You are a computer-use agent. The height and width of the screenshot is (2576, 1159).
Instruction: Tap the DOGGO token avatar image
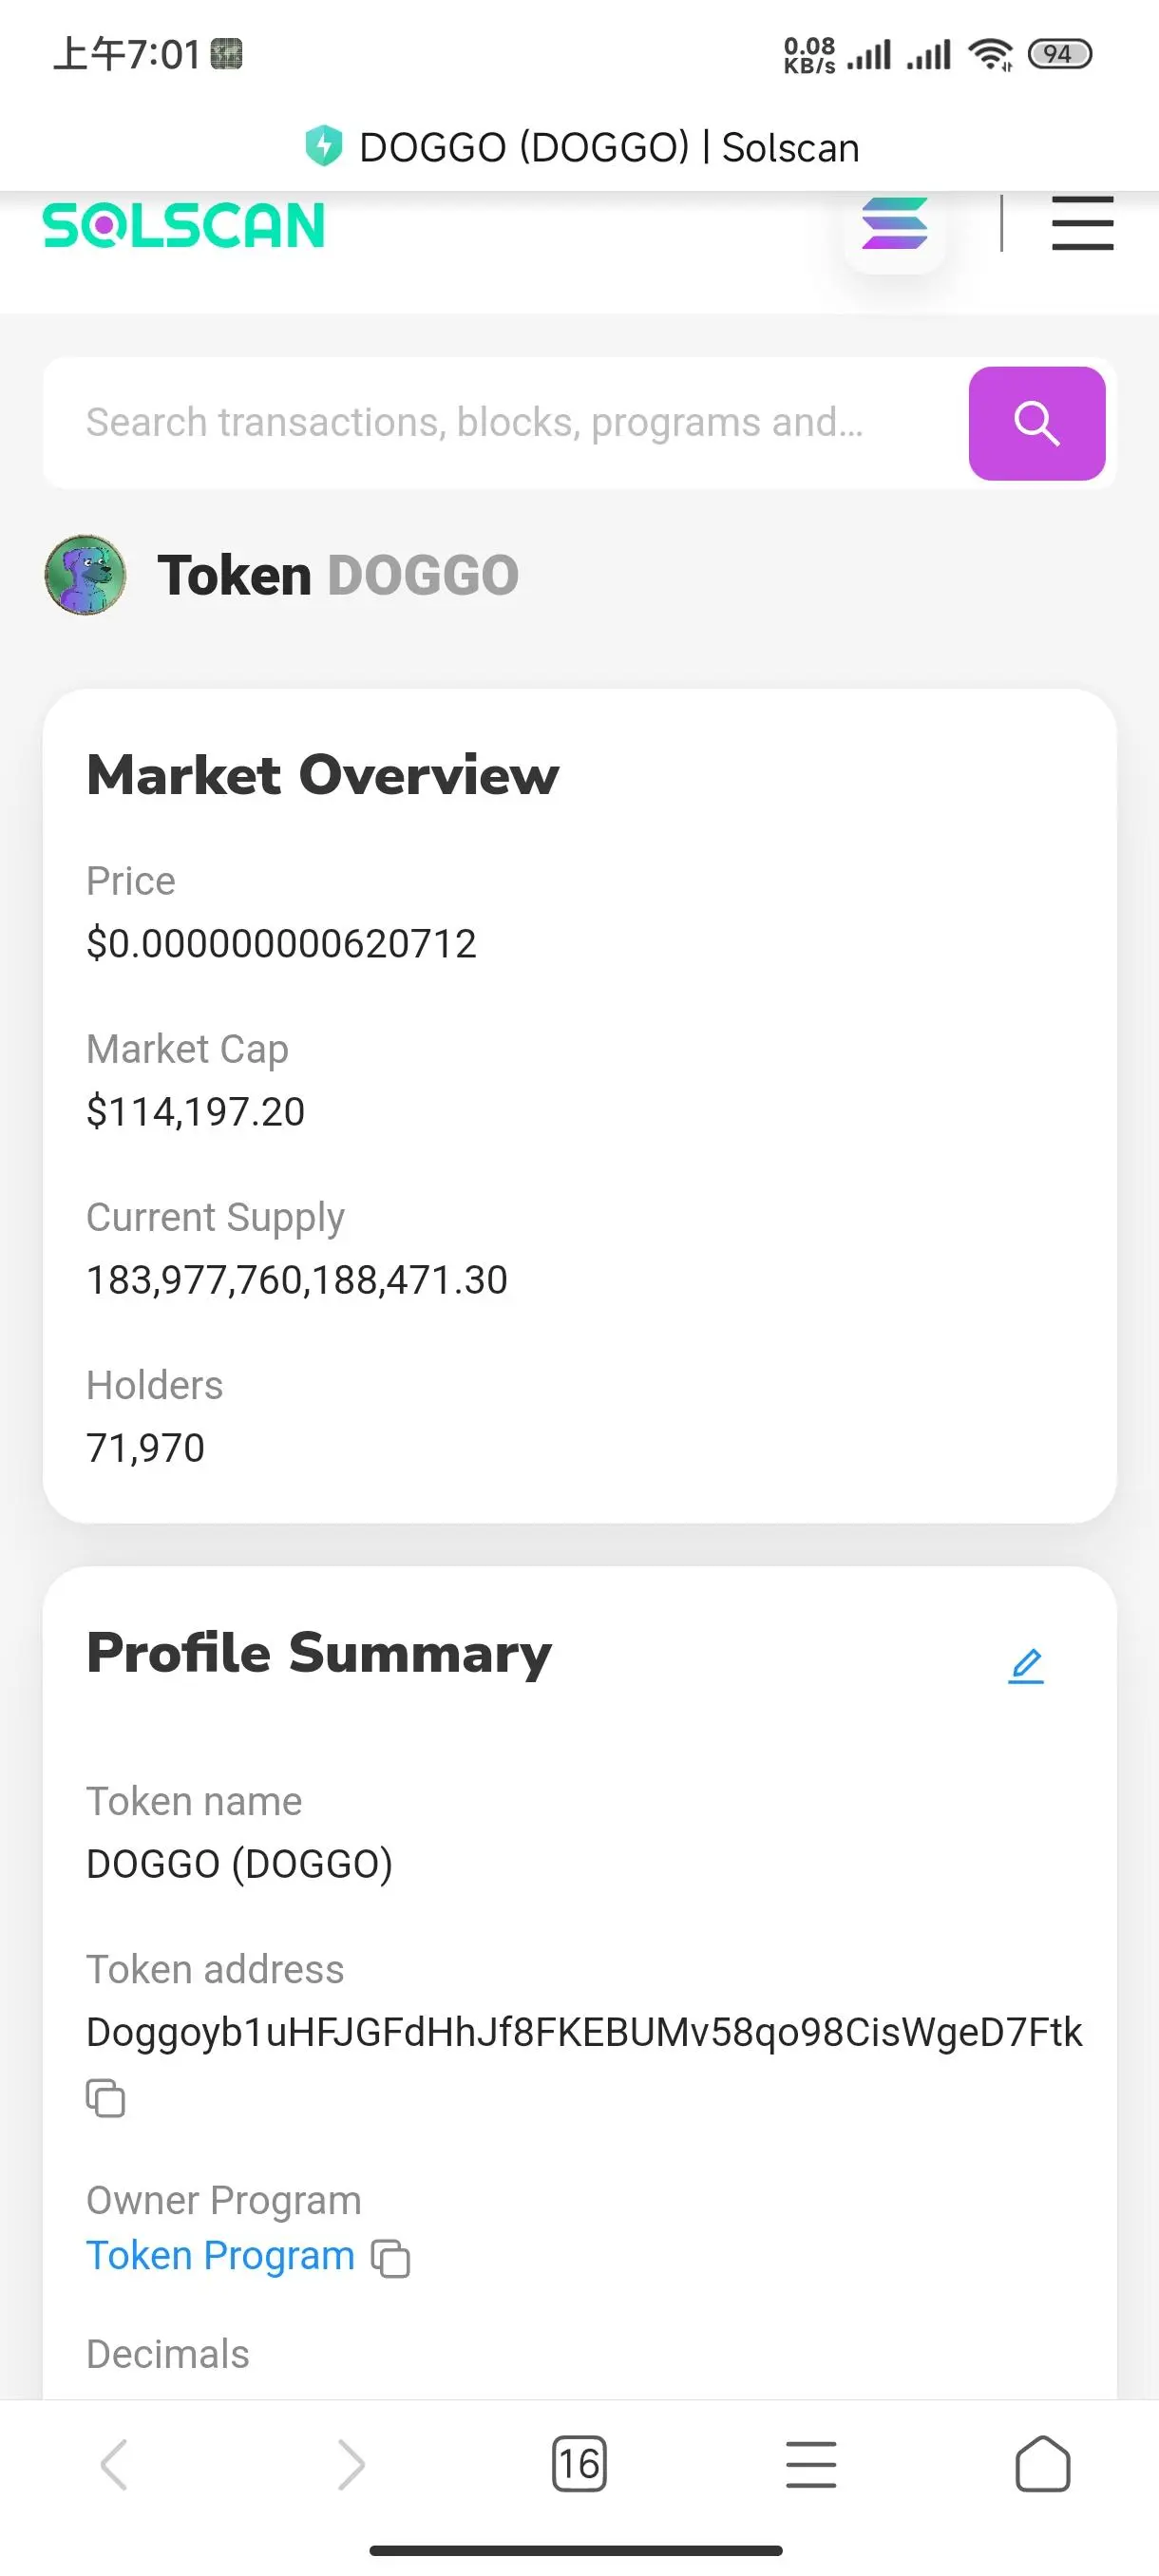pos(86,575)
